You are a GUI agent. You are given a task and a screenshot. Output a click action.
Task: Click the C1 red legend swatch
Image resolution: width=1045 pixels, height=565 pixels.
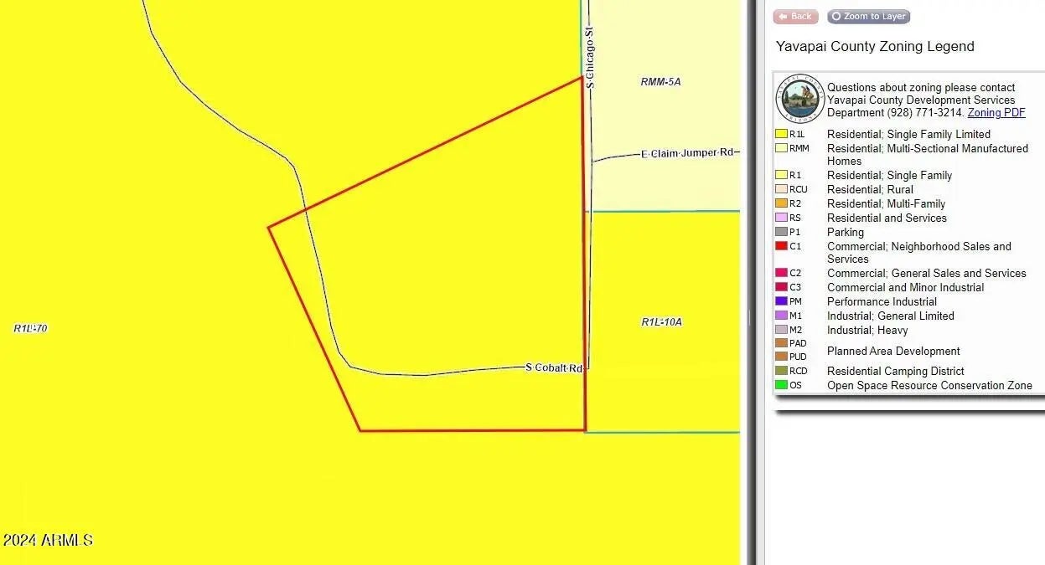[x=781, y=246]
